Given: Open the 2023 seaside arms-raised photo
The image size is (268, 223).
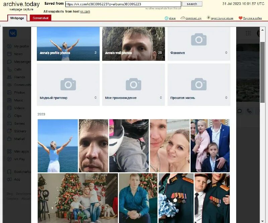Looking at the screenshot, I should pos(58,146).
